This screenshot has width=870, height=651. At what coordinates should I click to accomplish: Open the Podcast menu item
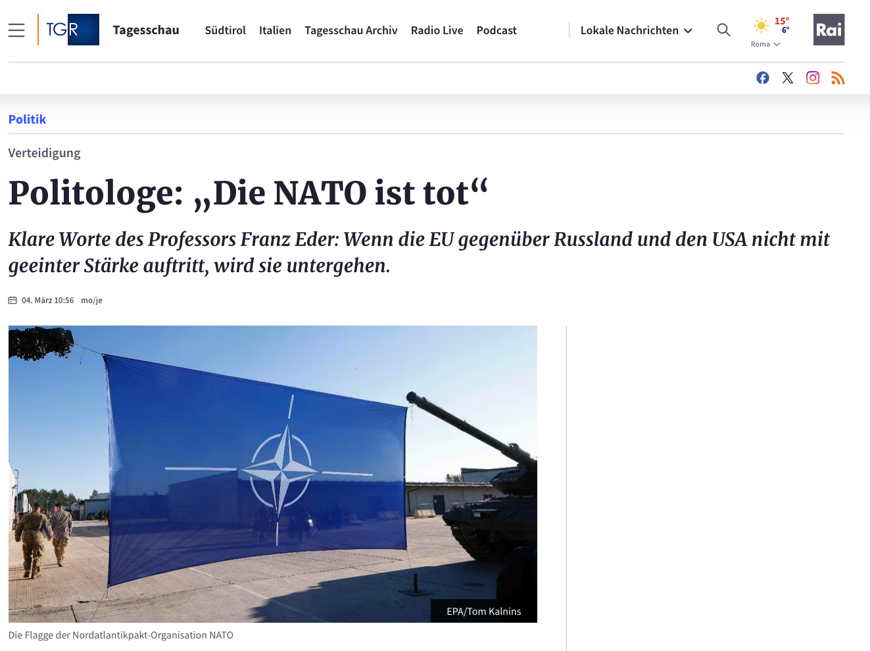coord(496,30)
